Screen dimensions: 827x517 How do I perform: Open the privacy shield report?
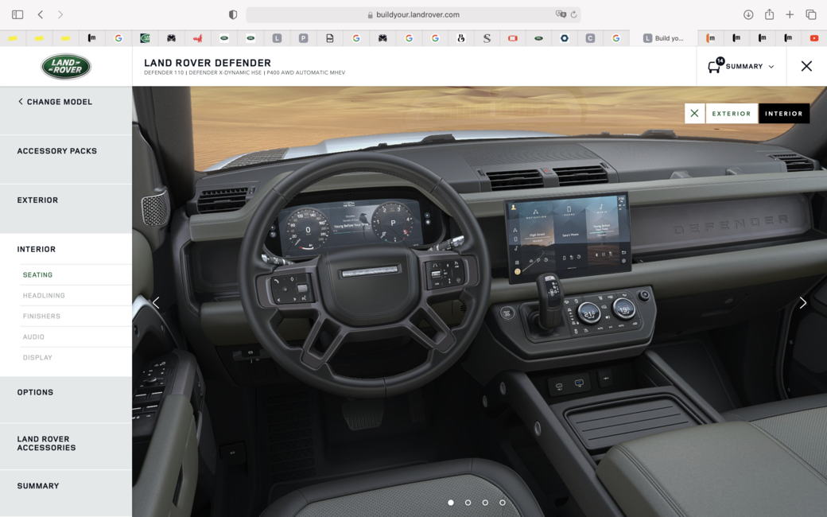click(232, 15)
